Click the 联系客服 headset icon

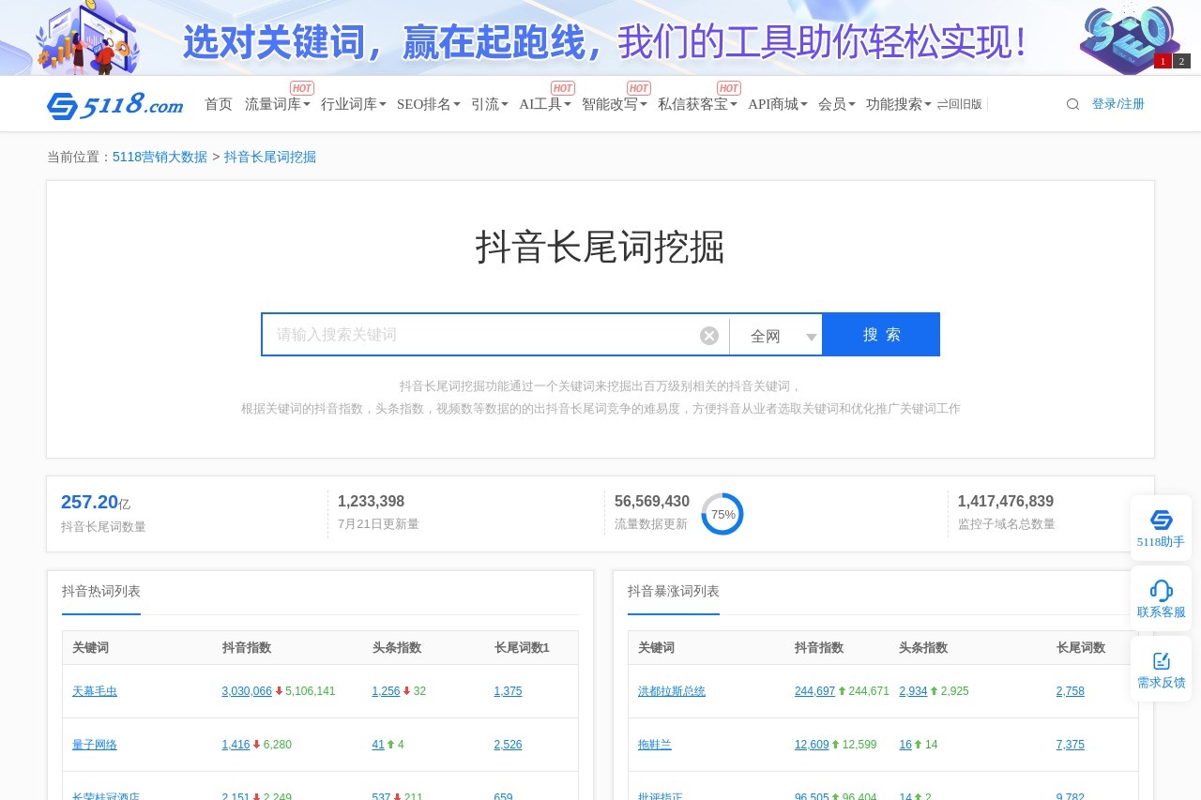pyautogui.click(x=1161, y=591)
